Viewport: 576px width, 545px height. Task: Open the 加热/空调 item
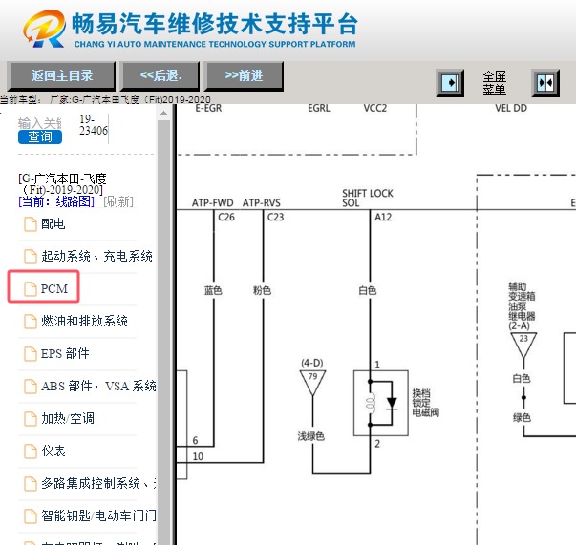point(68,418)
